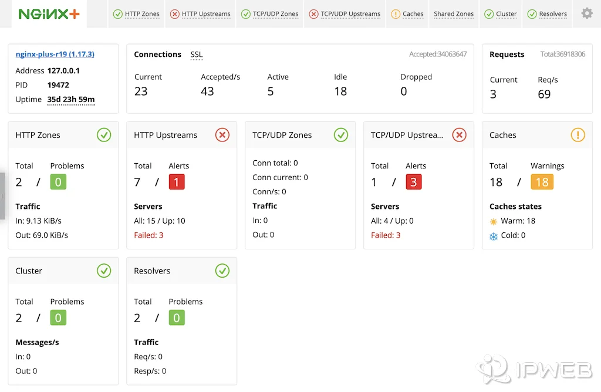Click Accepted/s value 43 in Connections

point(207,91)
